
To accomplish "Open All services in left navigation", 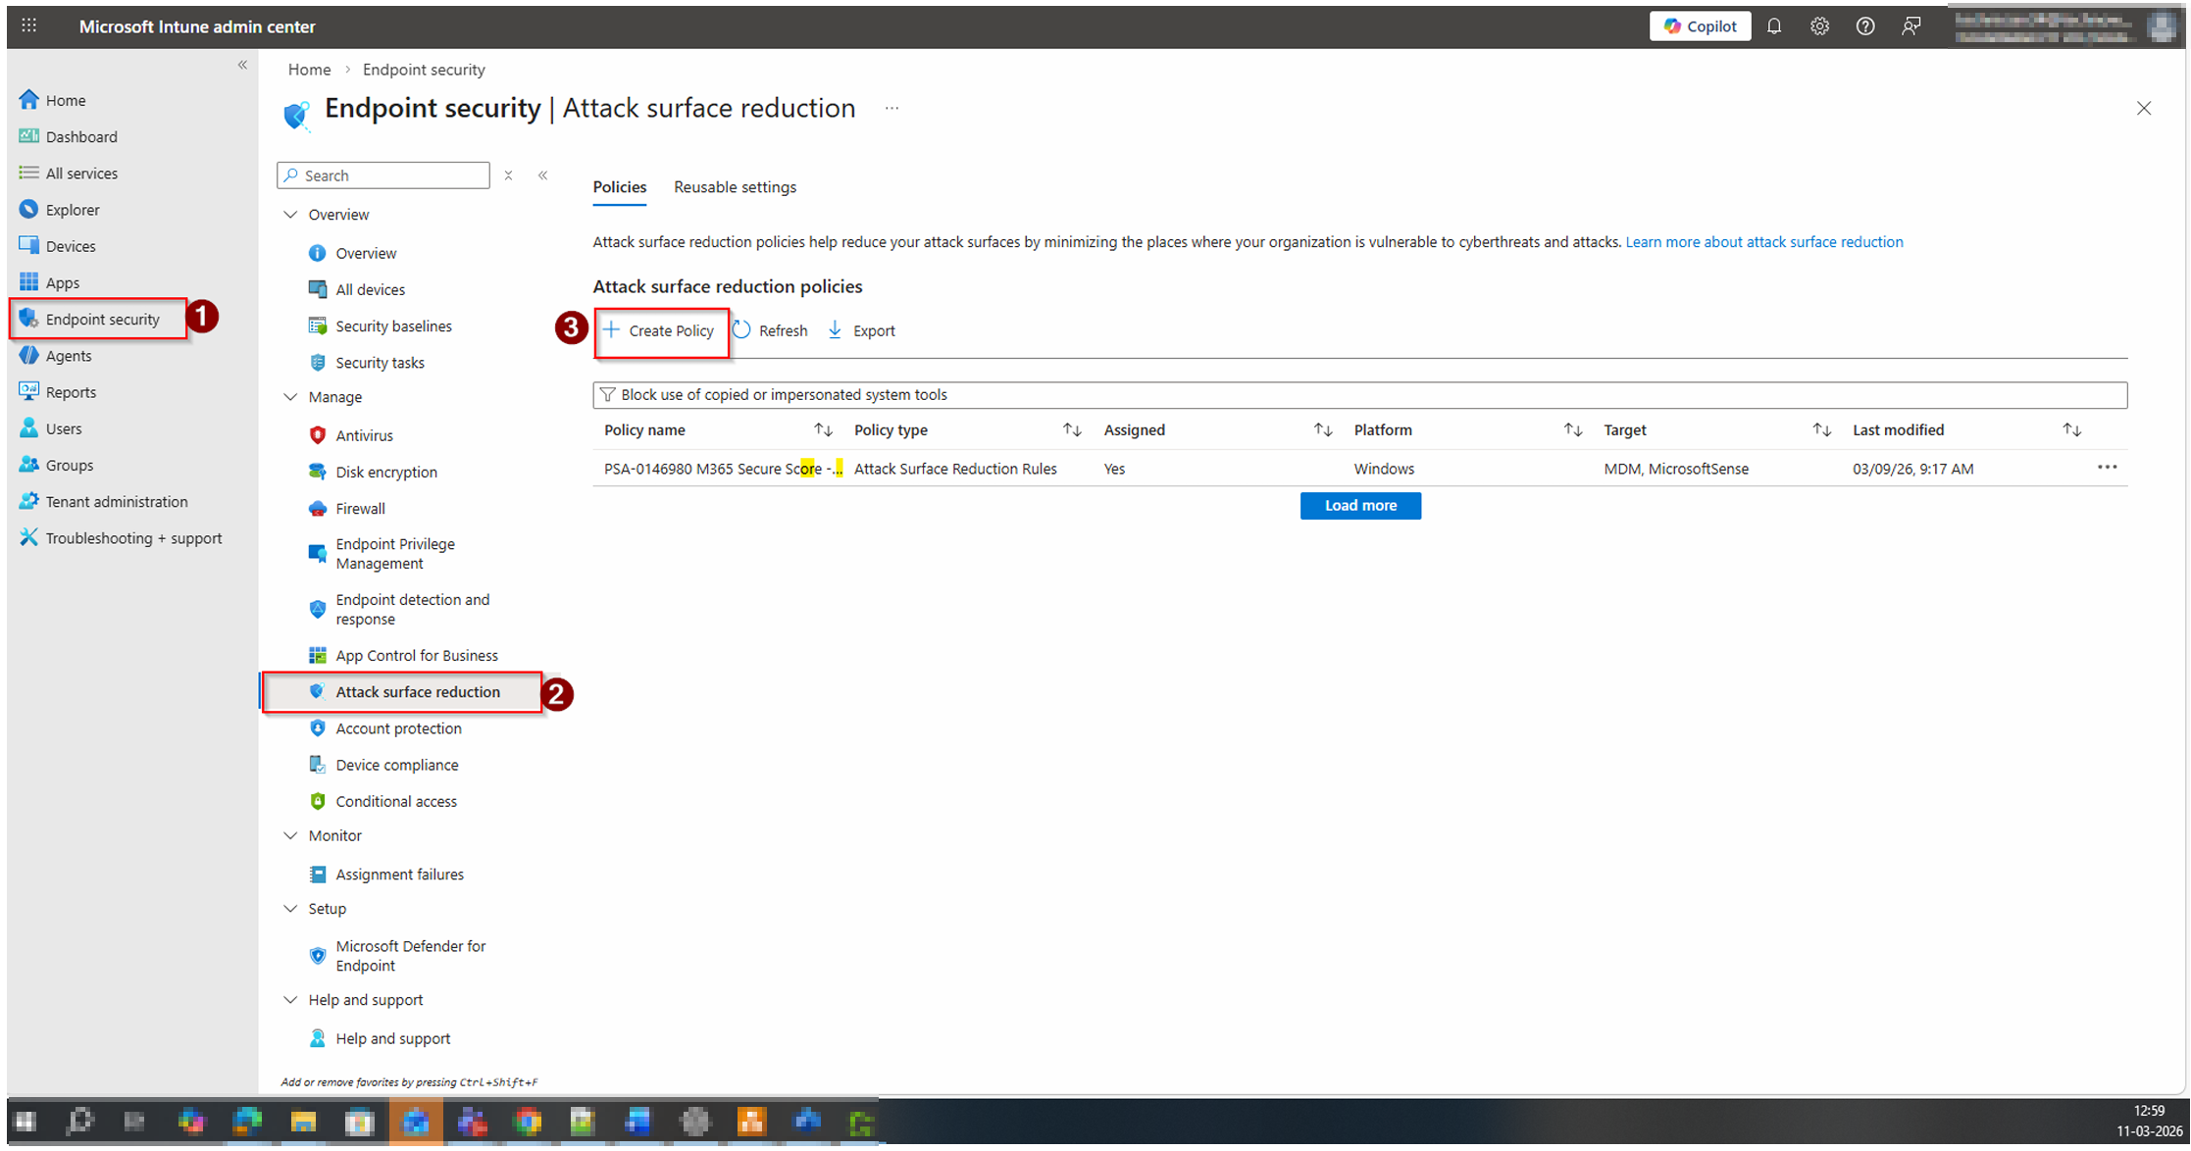I will tap(69, 173).
